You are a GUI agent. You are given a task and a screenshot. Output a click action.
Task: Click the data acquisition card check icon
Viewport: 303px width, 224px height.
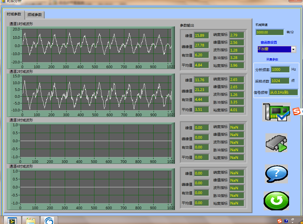click(276, 112)
